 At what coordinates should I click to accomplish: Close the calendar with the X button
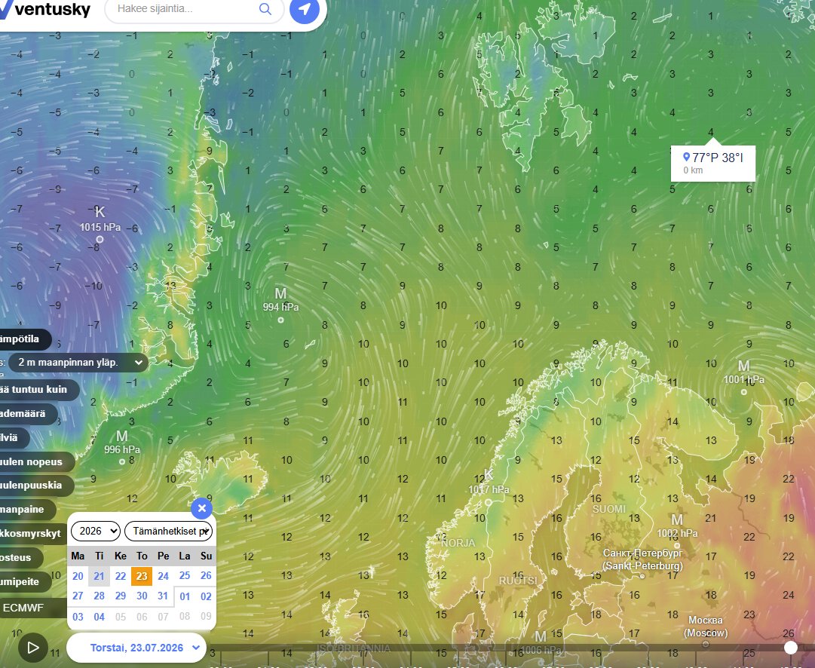point(201,508)
